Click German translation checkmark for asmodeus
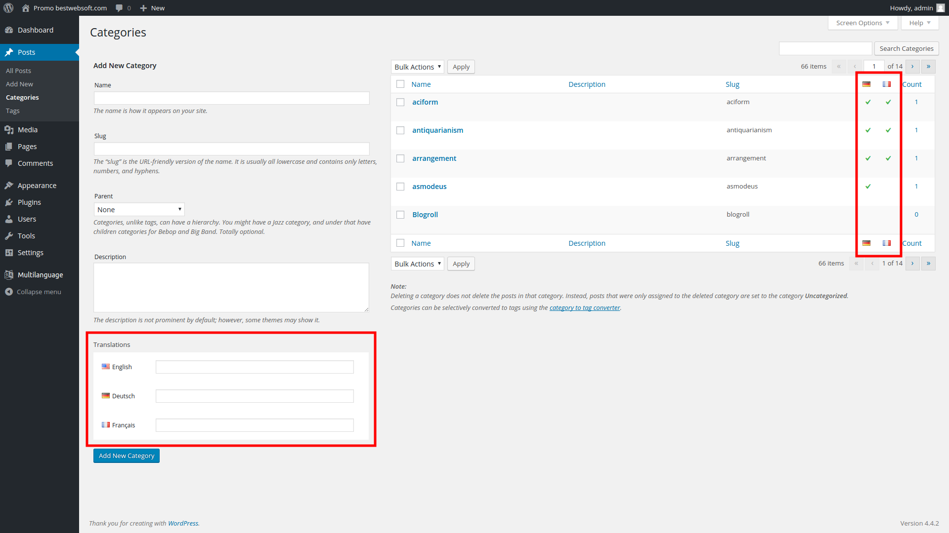949x533 pixels. pos(868,187)
